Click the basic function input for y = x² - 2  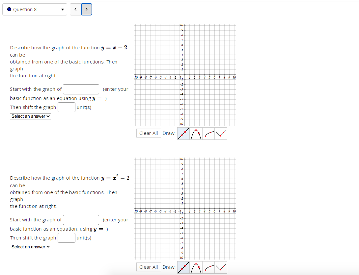click(x=81, y=220)
